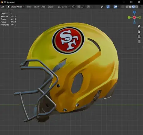Click the zoom view magnifier icon
143x135 pixels.
pos(139,26)
